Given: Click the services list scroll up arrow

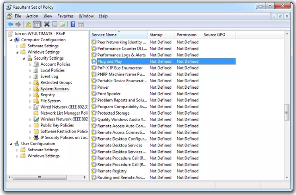Looking at the screenshot, I should tap(287, 34).
